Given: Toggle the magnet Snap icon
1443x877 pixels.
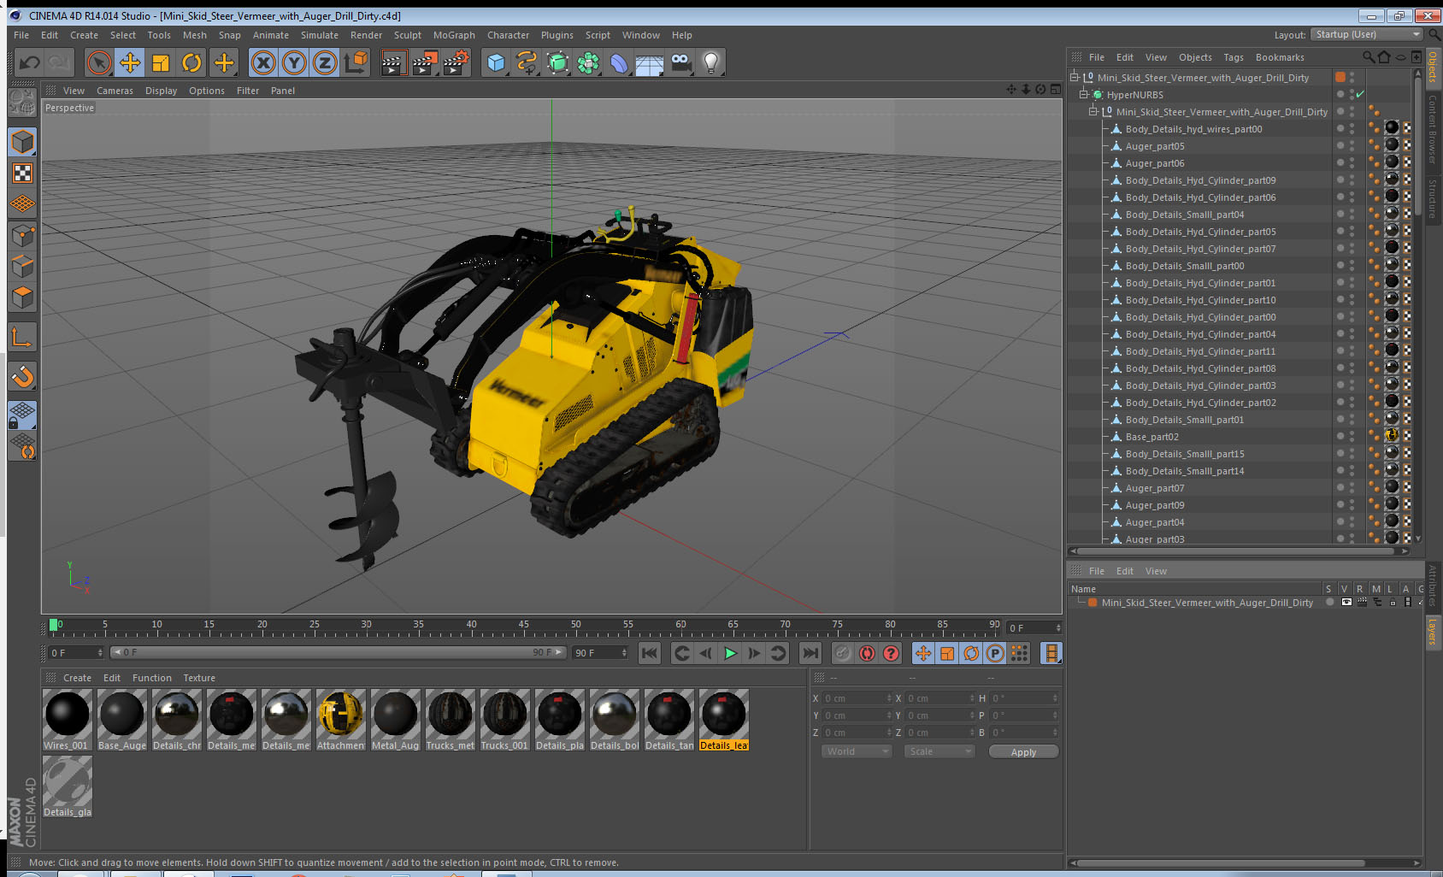Looking at the screenshot, I should pos(22,375).
